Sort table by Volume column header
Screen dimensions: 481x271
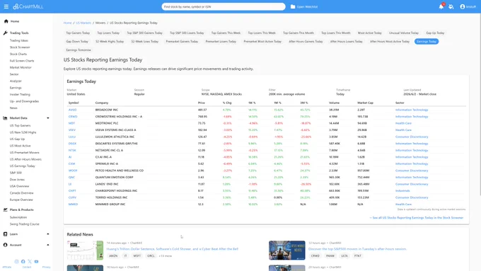[334, 103]
